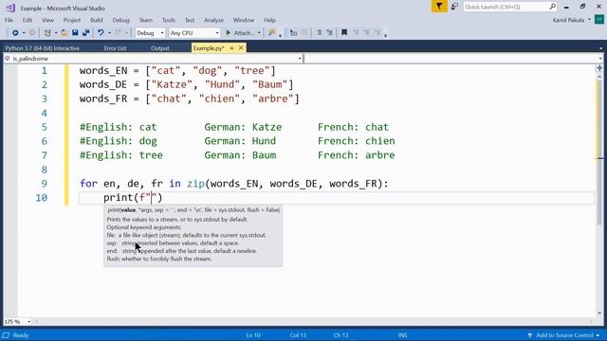
Task: Switch to the Output tab
Action: pyautogui.click(x=160, y=48)
